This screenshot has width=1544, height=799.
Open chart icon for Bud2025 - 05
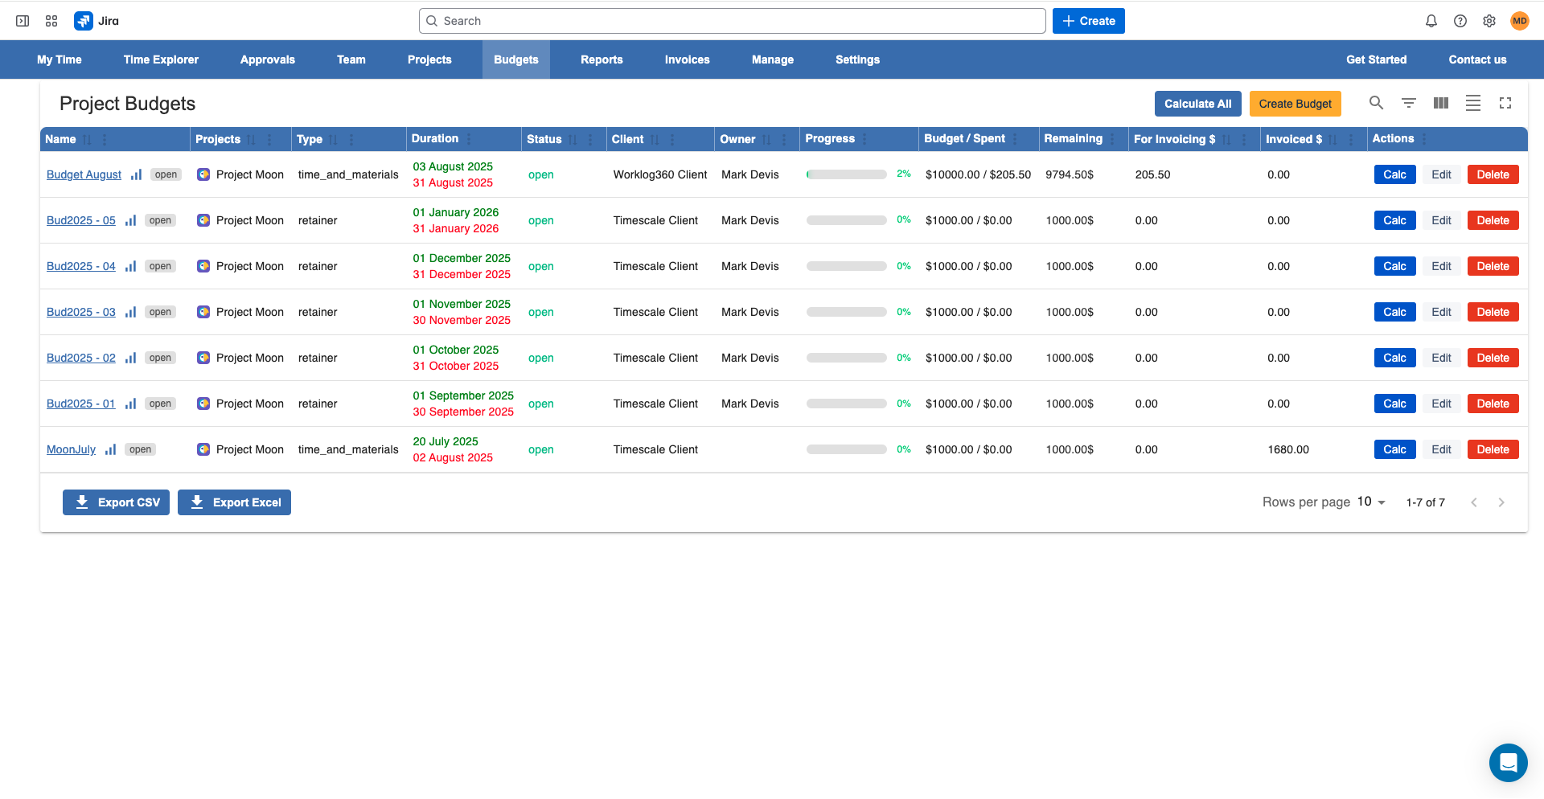(x=130, y=220)
